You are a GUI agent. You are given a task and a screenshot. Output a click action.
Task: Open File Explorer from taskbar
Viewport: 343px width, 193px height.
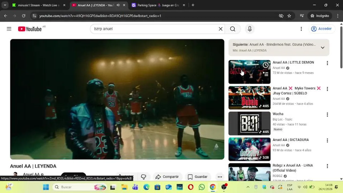point(124,187)
